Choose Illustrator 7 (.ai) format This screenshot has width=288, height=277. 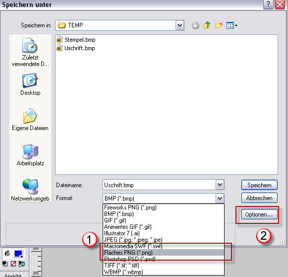164,233
